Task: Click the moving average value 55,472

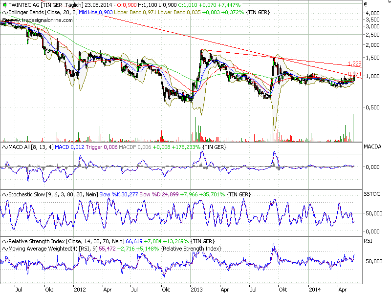Action: (107, 249)
